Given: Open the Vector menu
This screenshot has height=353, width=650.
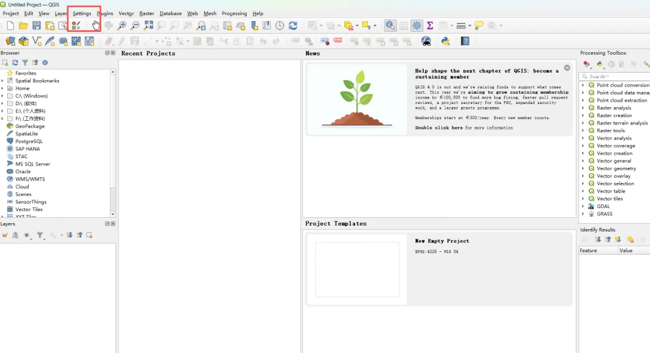Looking at the screenshot, I should tap(126, 13).
